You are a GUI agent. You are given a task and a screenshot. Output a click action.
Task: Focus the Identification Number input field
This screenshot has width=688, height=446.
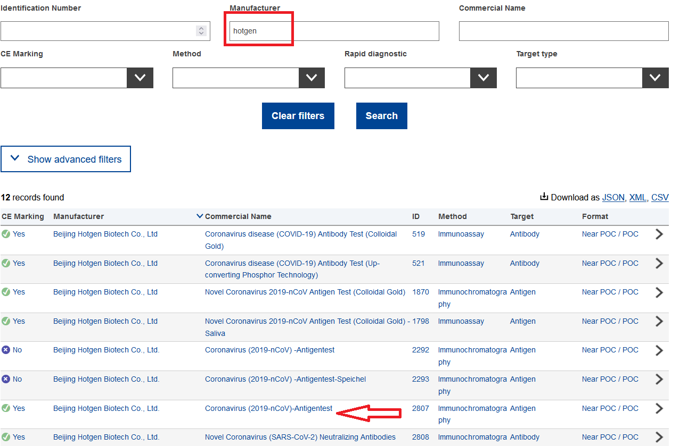105,31
